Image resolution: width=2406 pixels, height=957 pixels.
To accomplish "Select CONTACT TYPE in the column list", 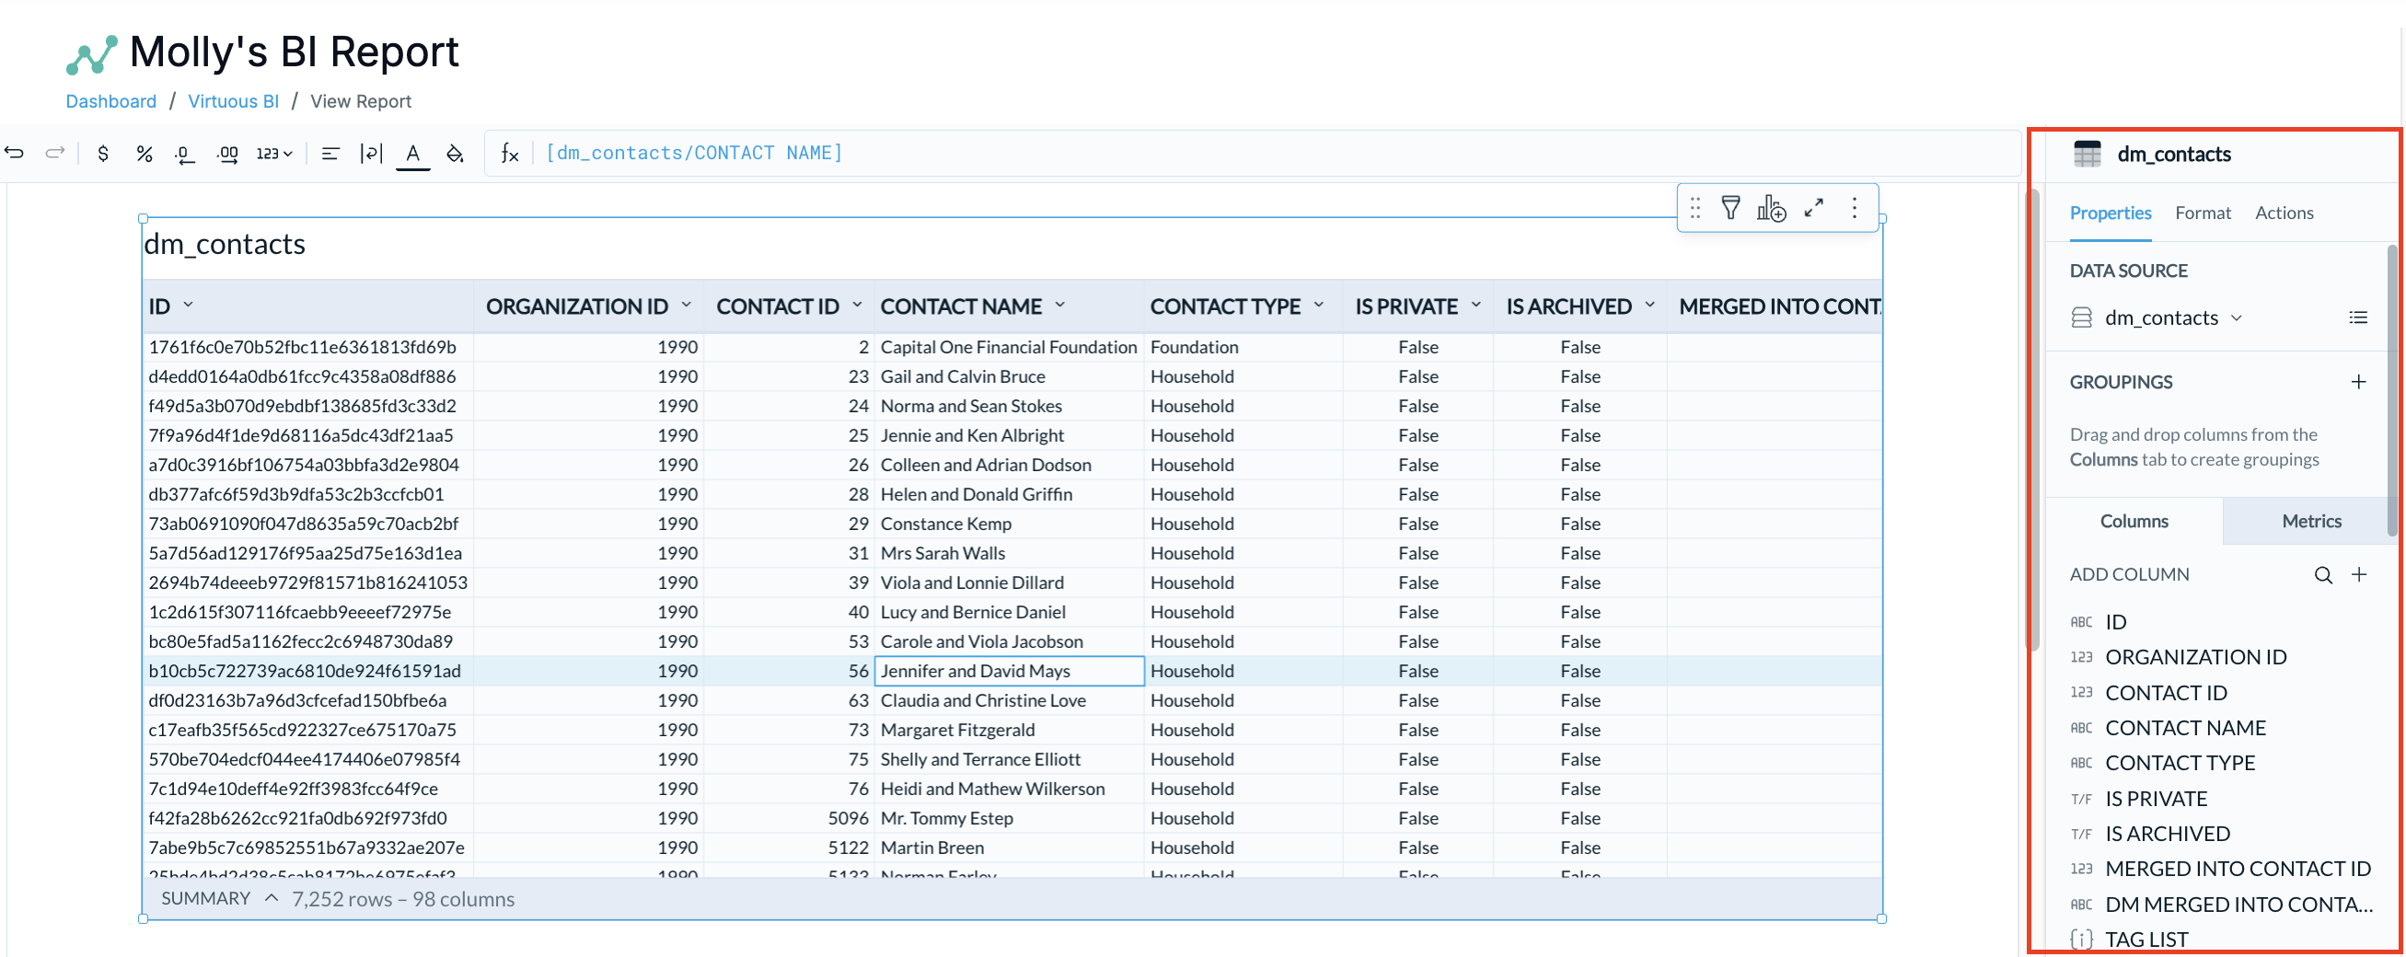I will 2179,764.
